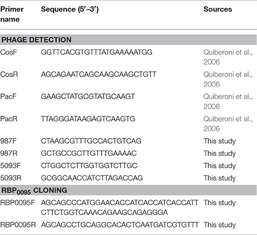Viewport: 257px width, 235px height.
Task: Click This study source for 987F row
Action: tap(219, 141)
